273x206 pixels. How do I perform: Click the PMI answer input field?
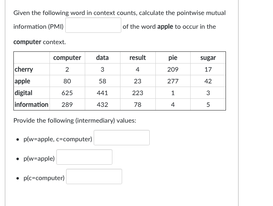(x=93, y=25)
